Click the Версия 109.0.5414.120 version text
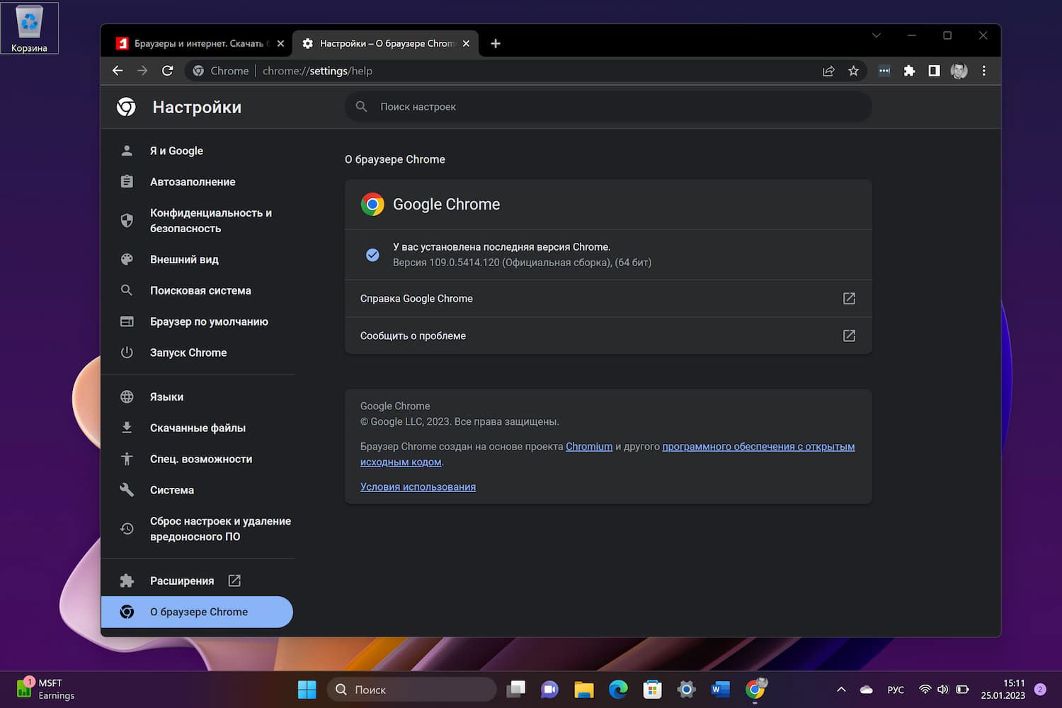 point(522,263)
